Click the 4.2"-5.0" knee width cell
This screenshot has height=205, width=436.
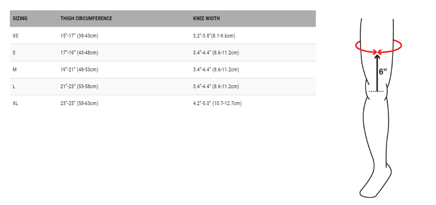click(x=217, y=103)
